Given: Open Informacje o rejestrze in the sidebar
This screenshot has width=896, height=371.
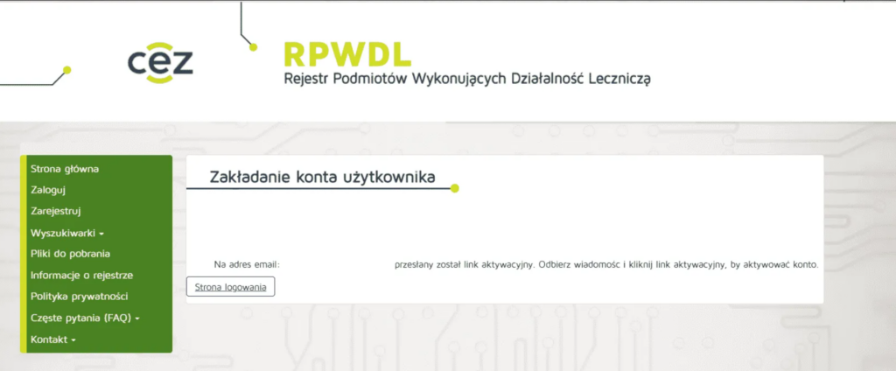Looking at the screenshot, I should [81, 275].
